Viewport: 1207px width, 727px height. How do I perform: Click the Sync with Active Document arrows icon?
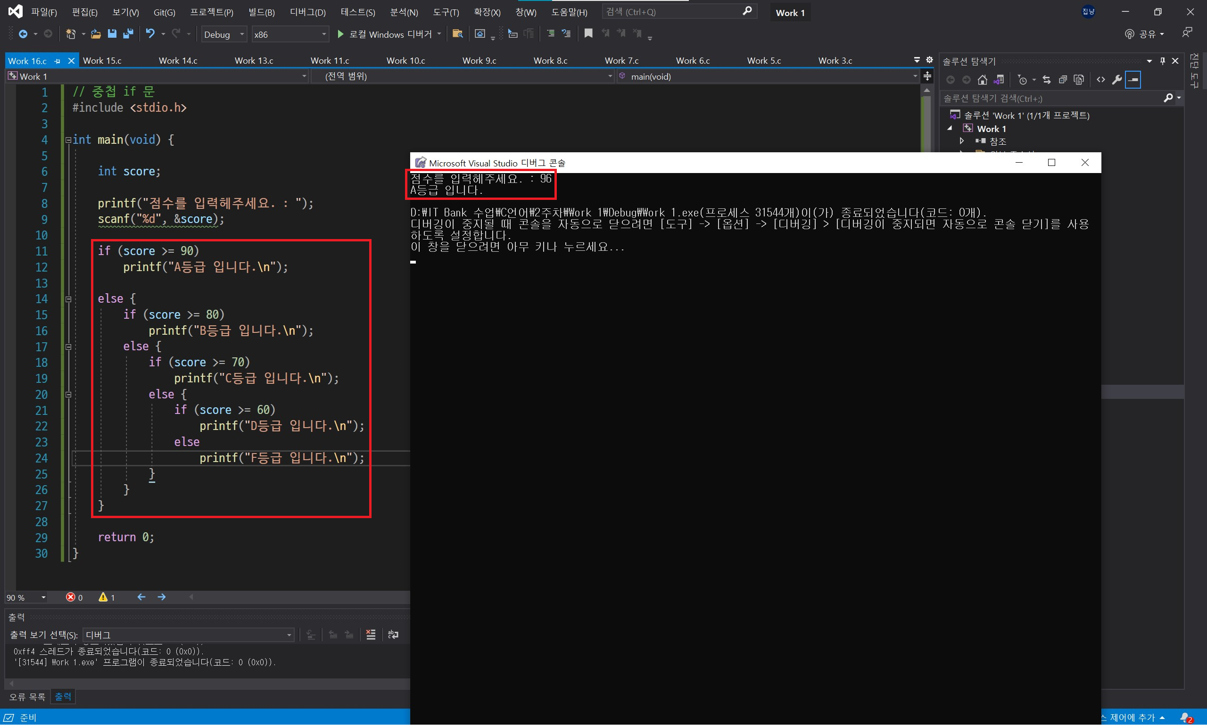(1046, 80)
